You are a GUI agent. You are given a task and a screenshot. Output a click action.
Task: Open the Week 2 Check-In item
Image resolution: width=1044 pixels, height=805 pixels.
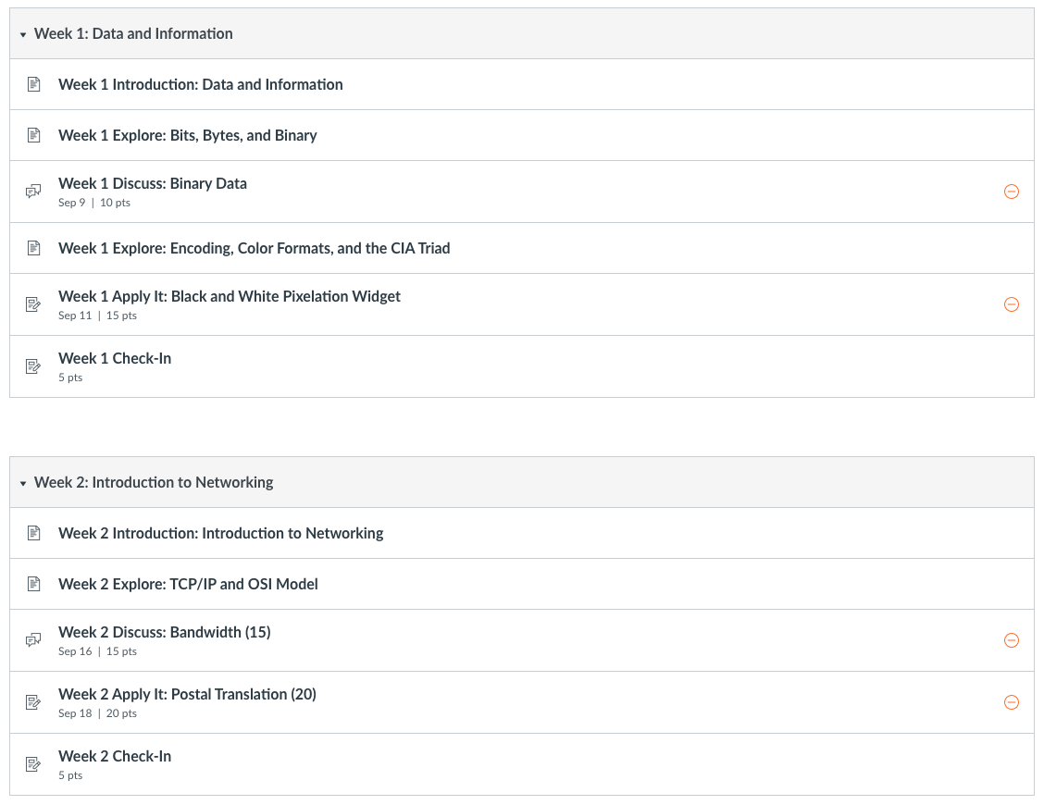[x=114, y=756]
